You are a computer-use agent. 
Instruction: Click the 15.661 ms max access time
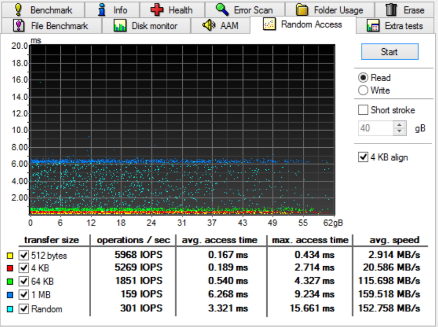coord(312,308)
